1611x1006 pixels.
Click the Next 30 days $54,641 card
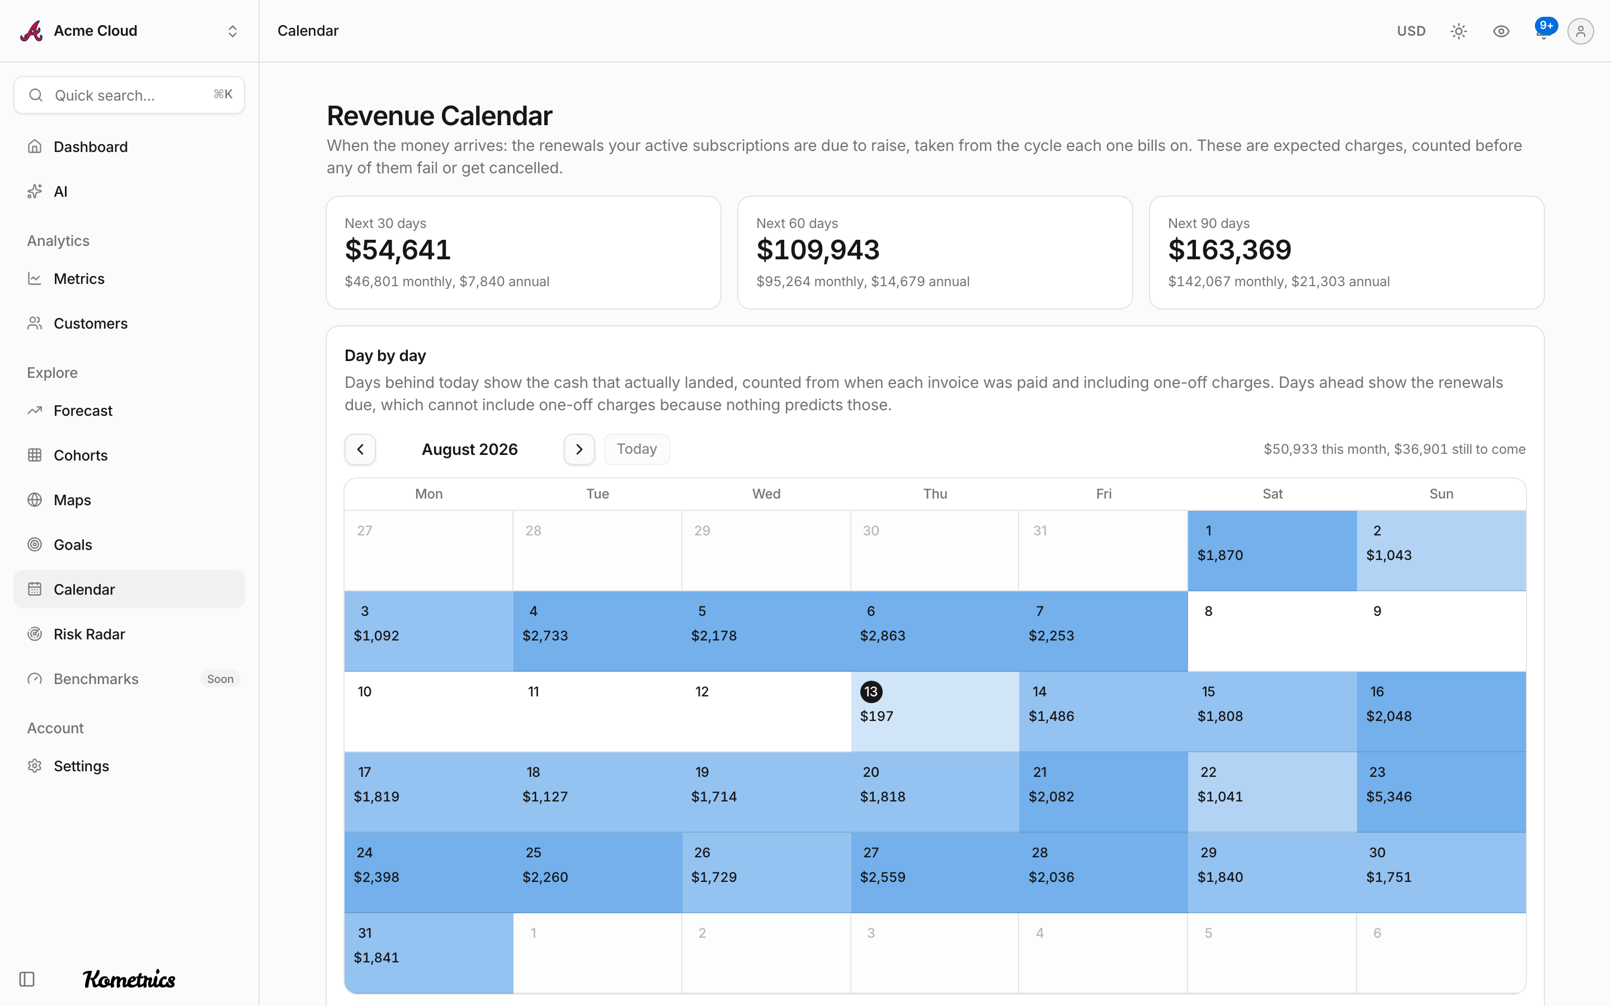pos(523,252)
